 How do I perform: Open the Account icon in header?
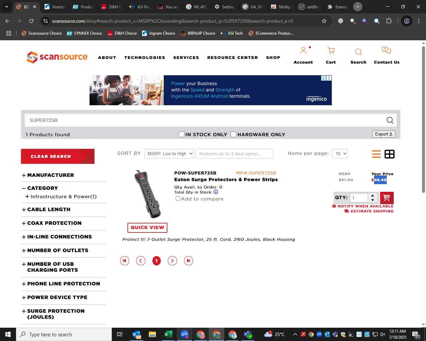(x=303, y=51)
